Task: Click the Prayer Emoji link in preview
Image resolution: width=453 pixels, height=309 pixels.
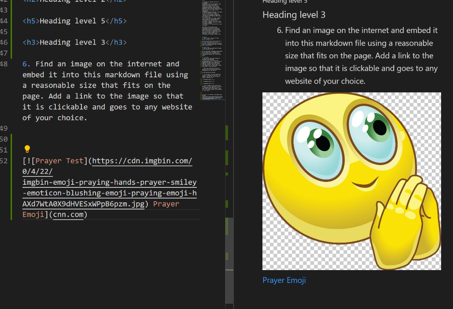Action: pyautogui.click(x=284, y=280)
